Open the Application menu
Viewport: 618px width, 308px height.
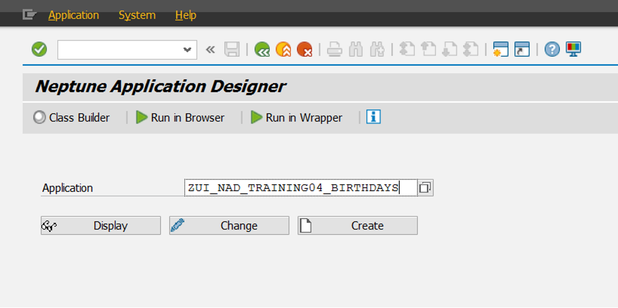point(73,15)
